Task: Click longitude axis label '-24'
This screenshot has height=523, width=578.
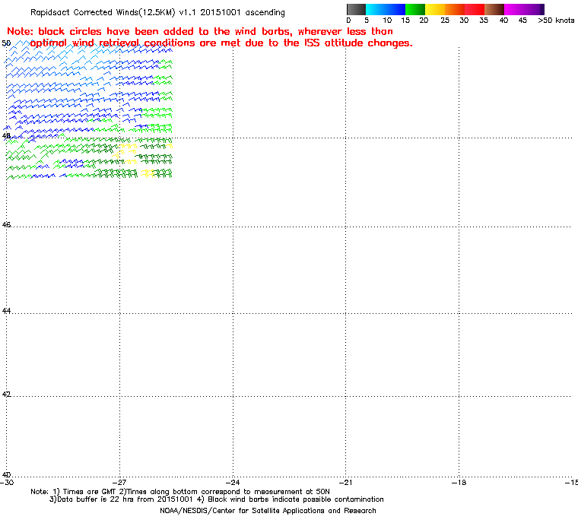Action: [x=233, y=483]
